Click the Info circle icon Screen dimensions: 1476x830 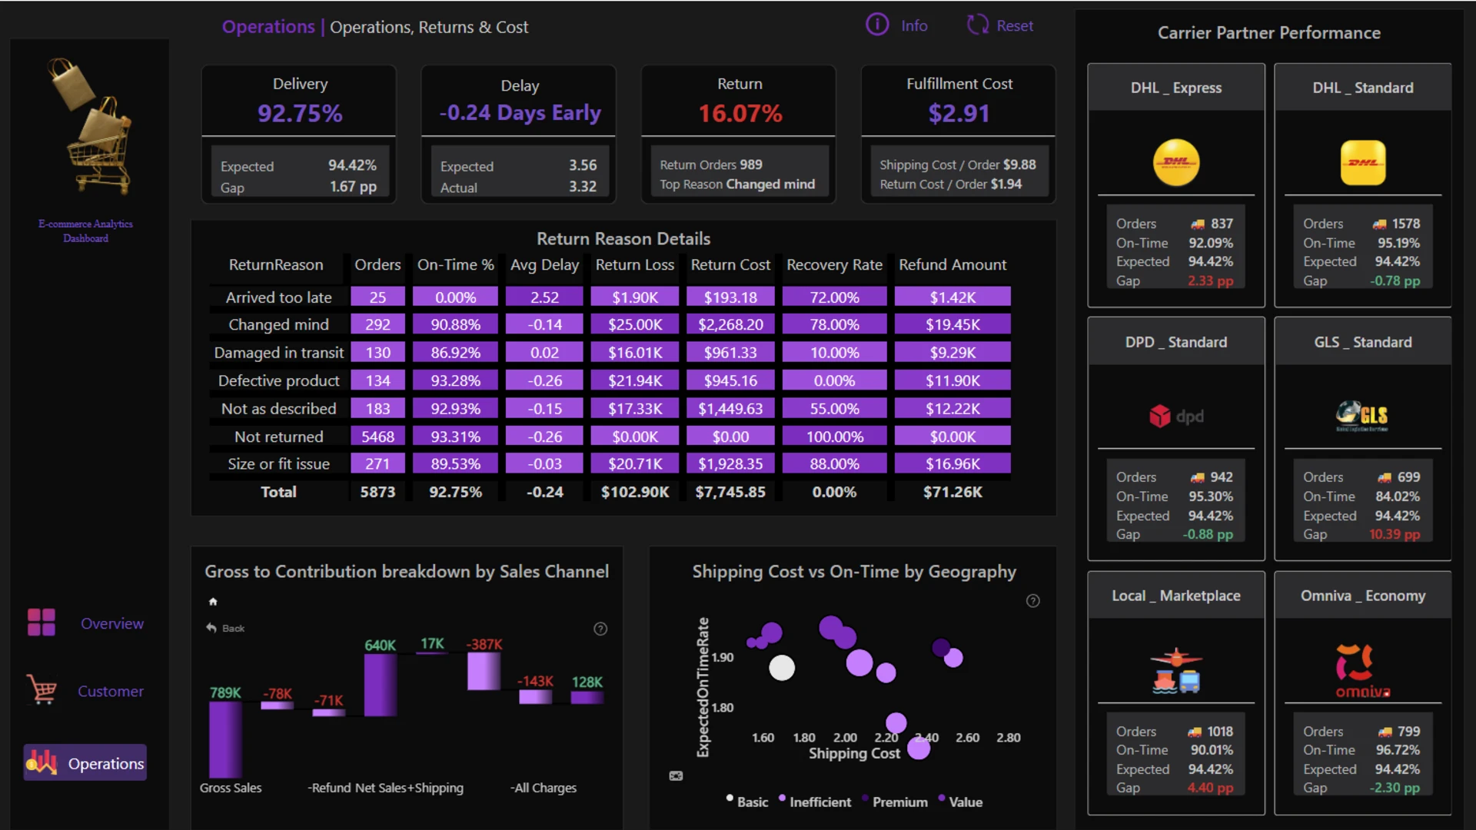point(877,25)
